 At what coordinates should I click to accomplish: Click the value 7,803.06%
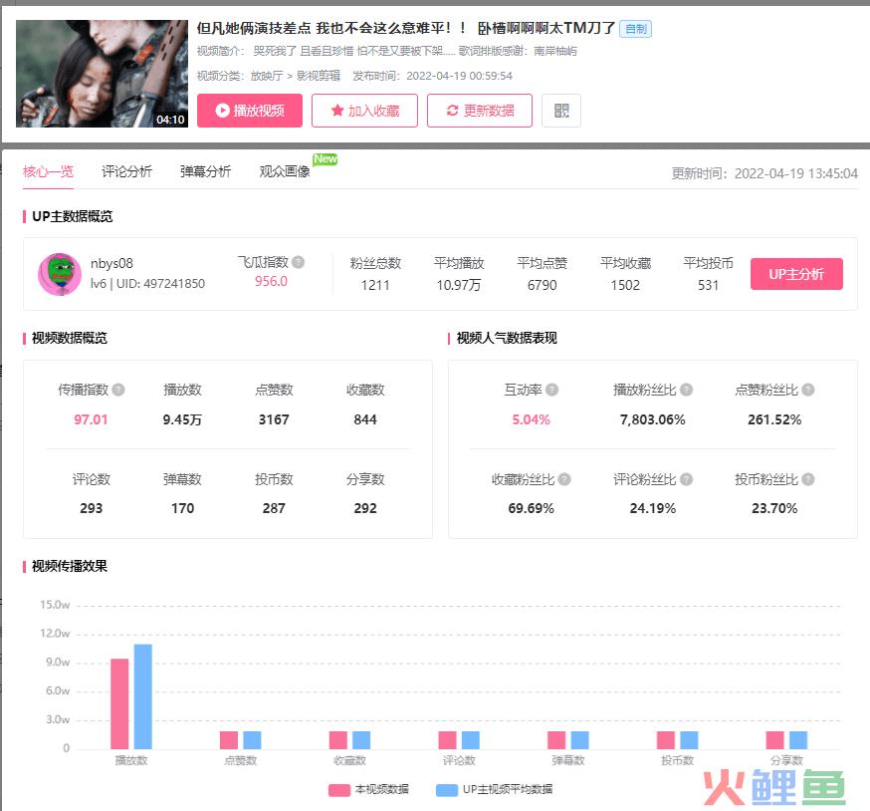click(x=653, y=419)
